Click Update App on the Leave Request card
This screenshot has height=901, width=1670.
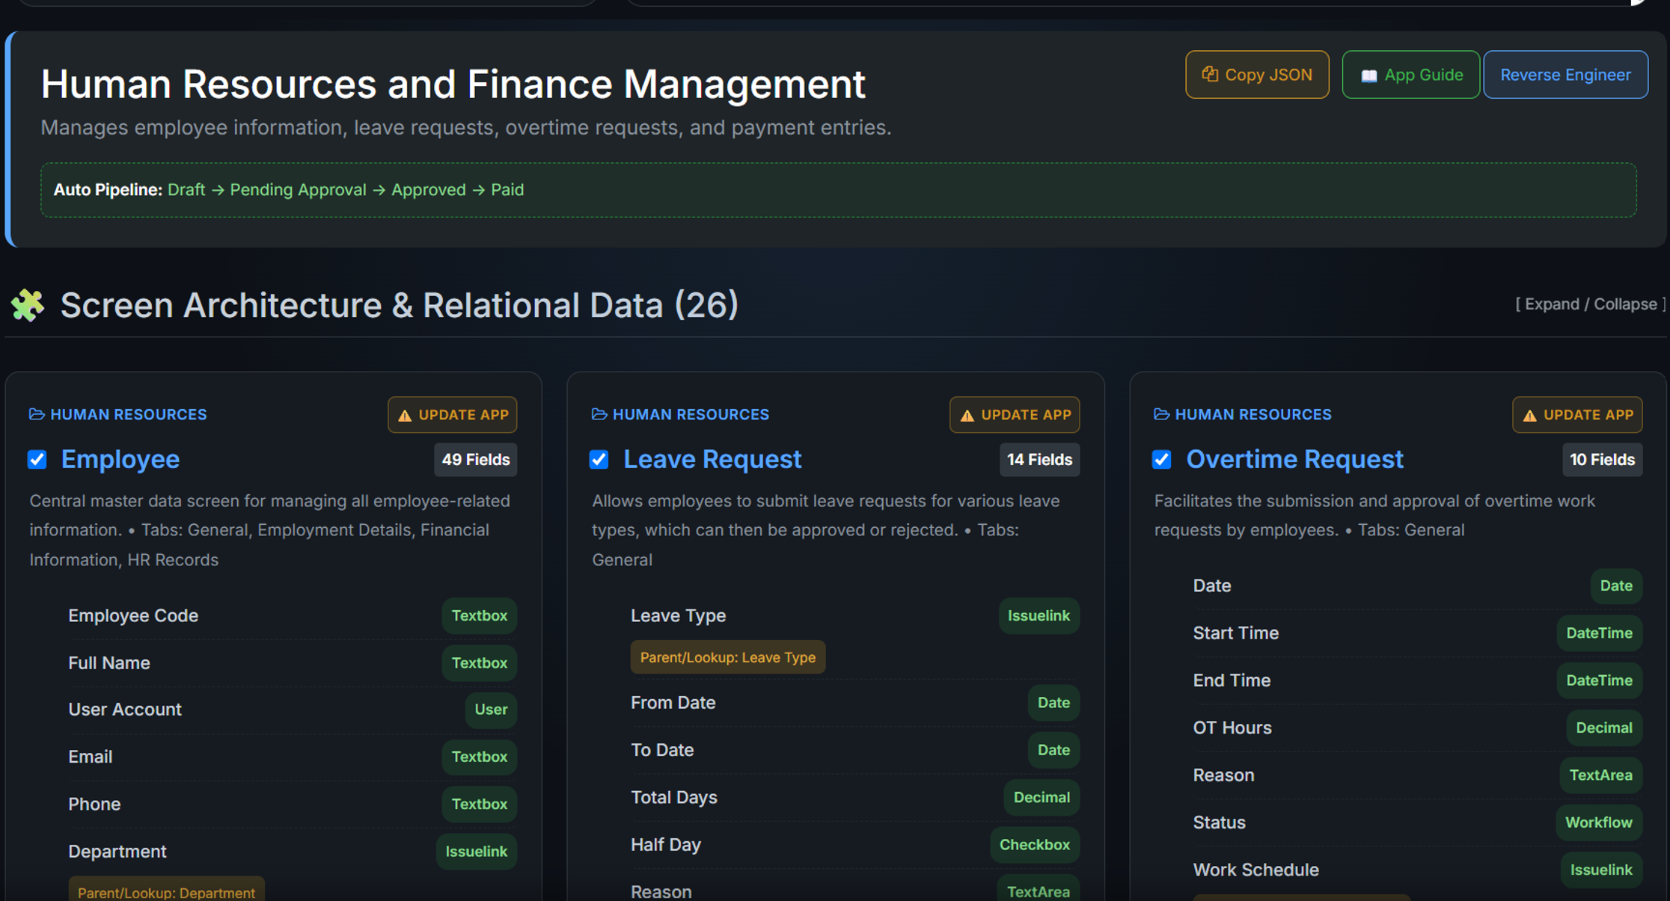(1015, 415)
